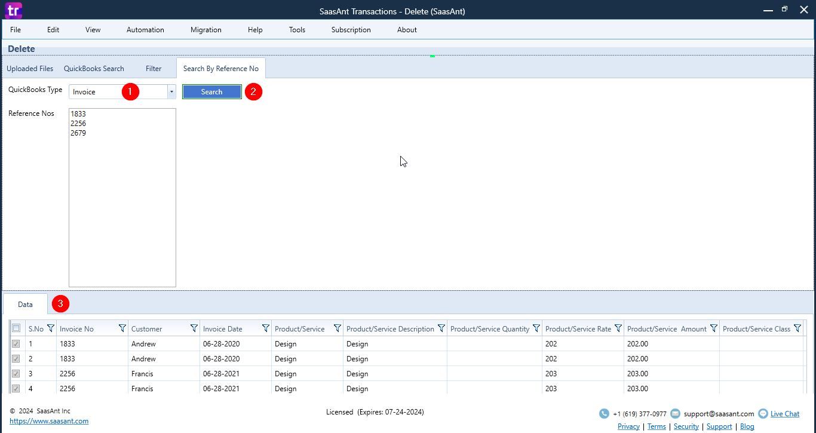
Task: Open the Product/Service column filter icon
Action: tap(338, 328)
